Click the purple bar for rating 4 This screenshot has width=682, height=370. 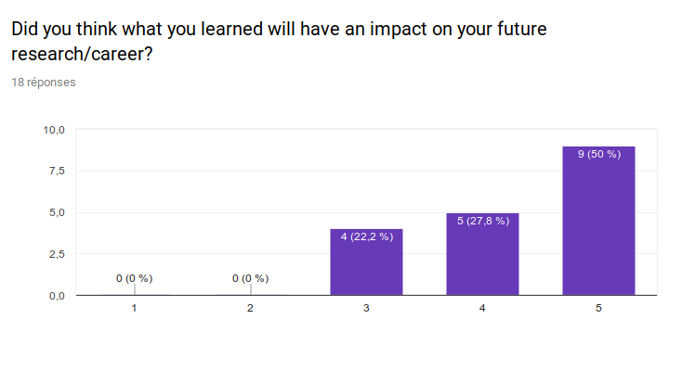(x=482, y=254)
